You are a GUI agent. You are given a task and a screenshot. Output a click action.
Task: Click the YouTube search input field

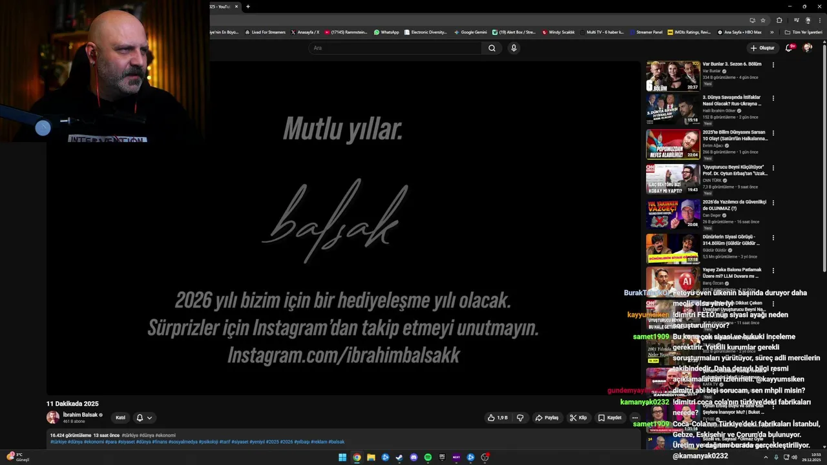(395, 48)
